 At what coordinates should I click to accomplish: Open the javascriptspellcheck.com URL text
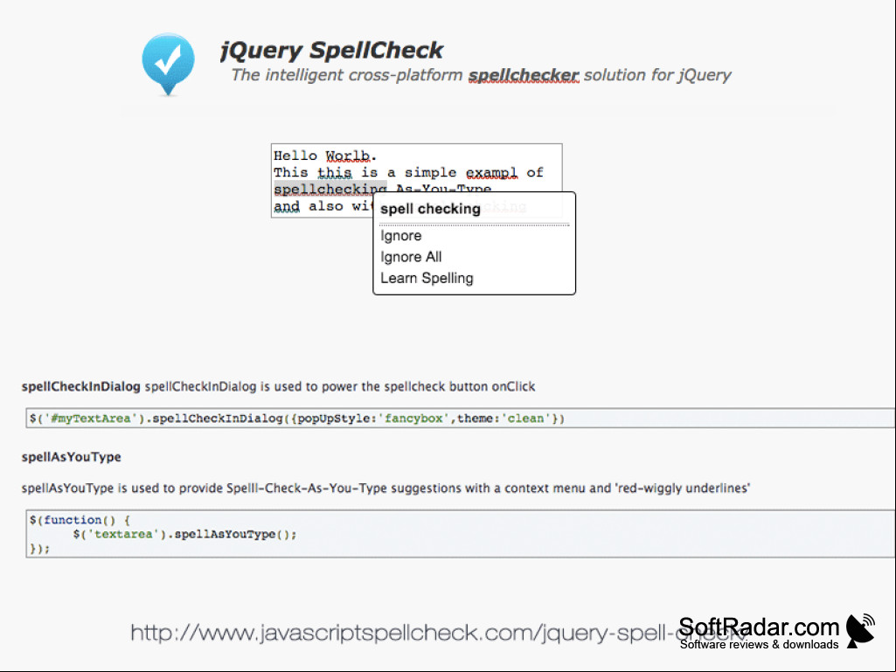tap(440, 633)
